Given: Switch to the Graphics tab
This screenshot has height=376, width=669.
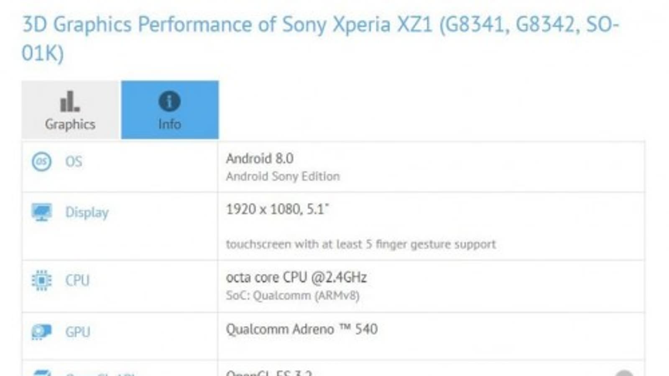Looking at the screenshot, I should (x=70, y=110).
